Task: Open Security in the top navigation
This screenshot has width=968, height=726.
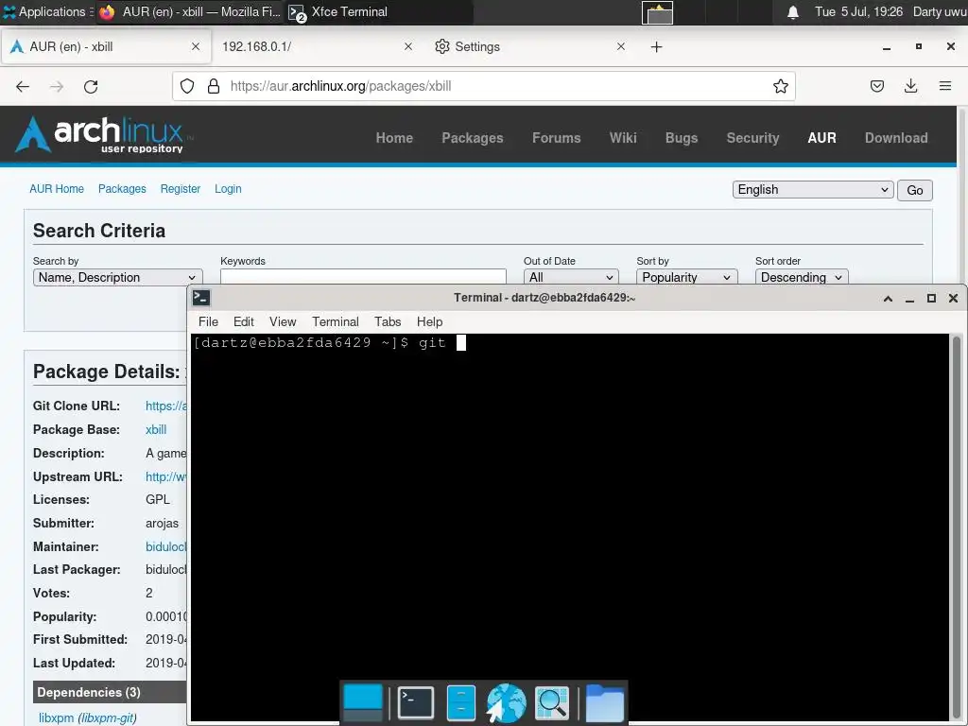Action: coord(752,138)
